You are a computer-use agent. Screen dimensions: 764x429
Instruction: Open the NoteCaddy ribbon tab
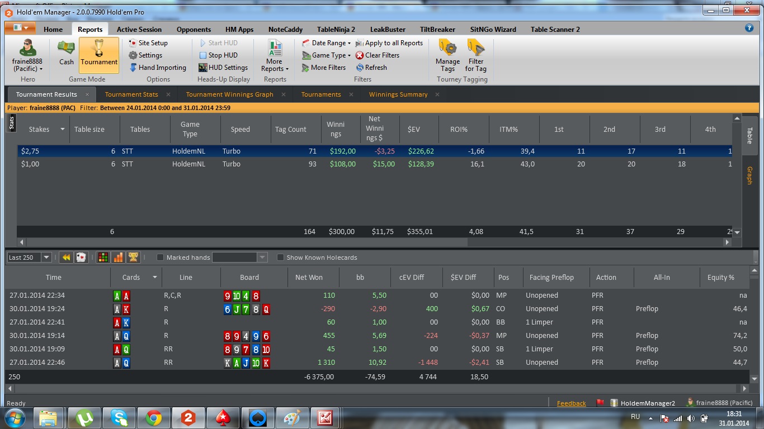(285, 30)
